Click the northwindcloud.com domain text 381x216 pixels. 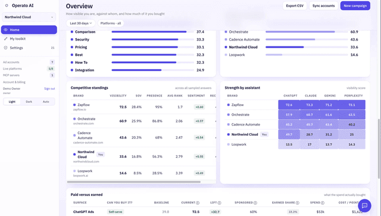click(x=86, y=161)
